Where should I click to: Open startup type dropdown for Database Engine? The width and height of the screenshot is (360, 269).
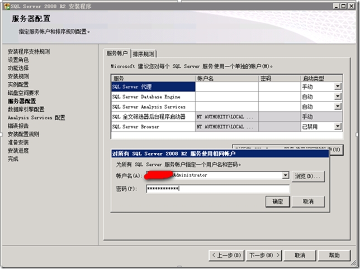pos(338,97)
